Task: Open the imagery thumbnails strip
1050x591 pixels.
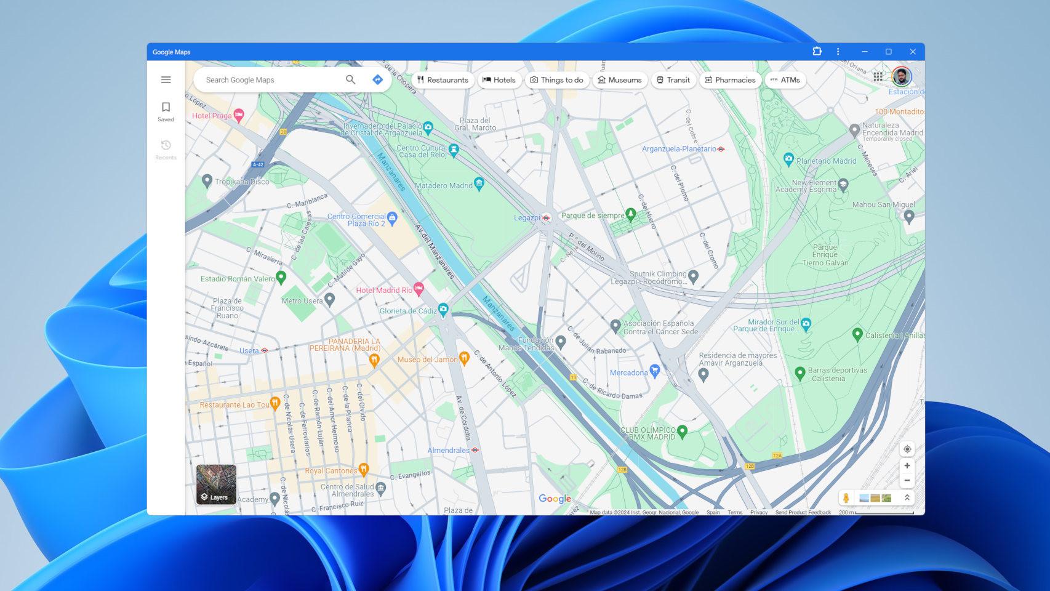Action: click(x=875, y=498)
